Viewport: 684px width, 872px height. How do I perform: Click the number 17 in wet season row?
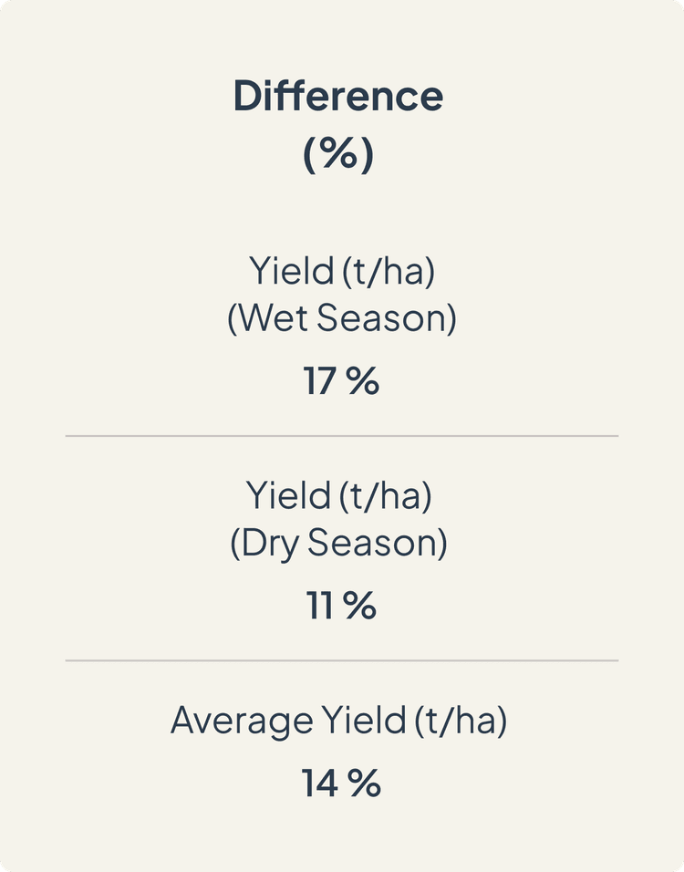[320, 381]
